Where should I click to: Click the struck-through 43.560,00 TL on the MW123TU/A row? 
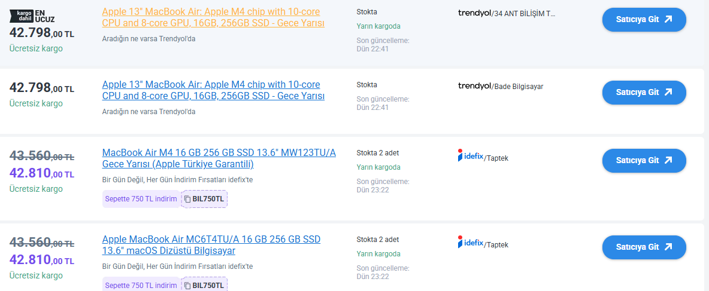click(42, 156)
